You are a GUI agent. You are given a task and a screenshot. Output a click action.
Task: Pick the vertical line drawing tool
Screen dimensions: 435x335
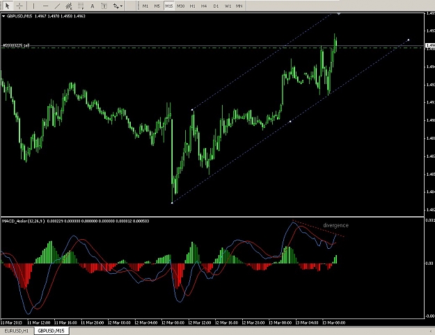[33, 6]
